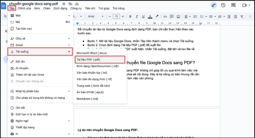Insert an image from the toolbar

[x=178, y=17]
